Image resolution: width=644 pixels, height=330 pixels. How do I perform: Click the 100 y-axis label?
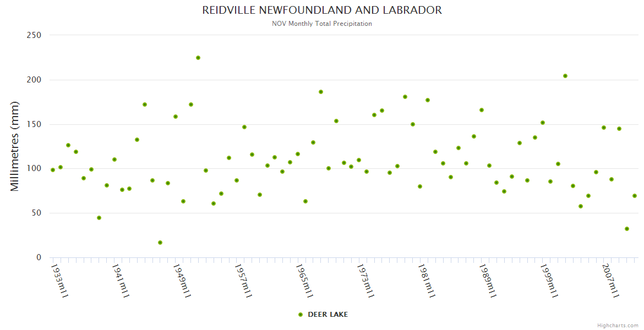34,169
